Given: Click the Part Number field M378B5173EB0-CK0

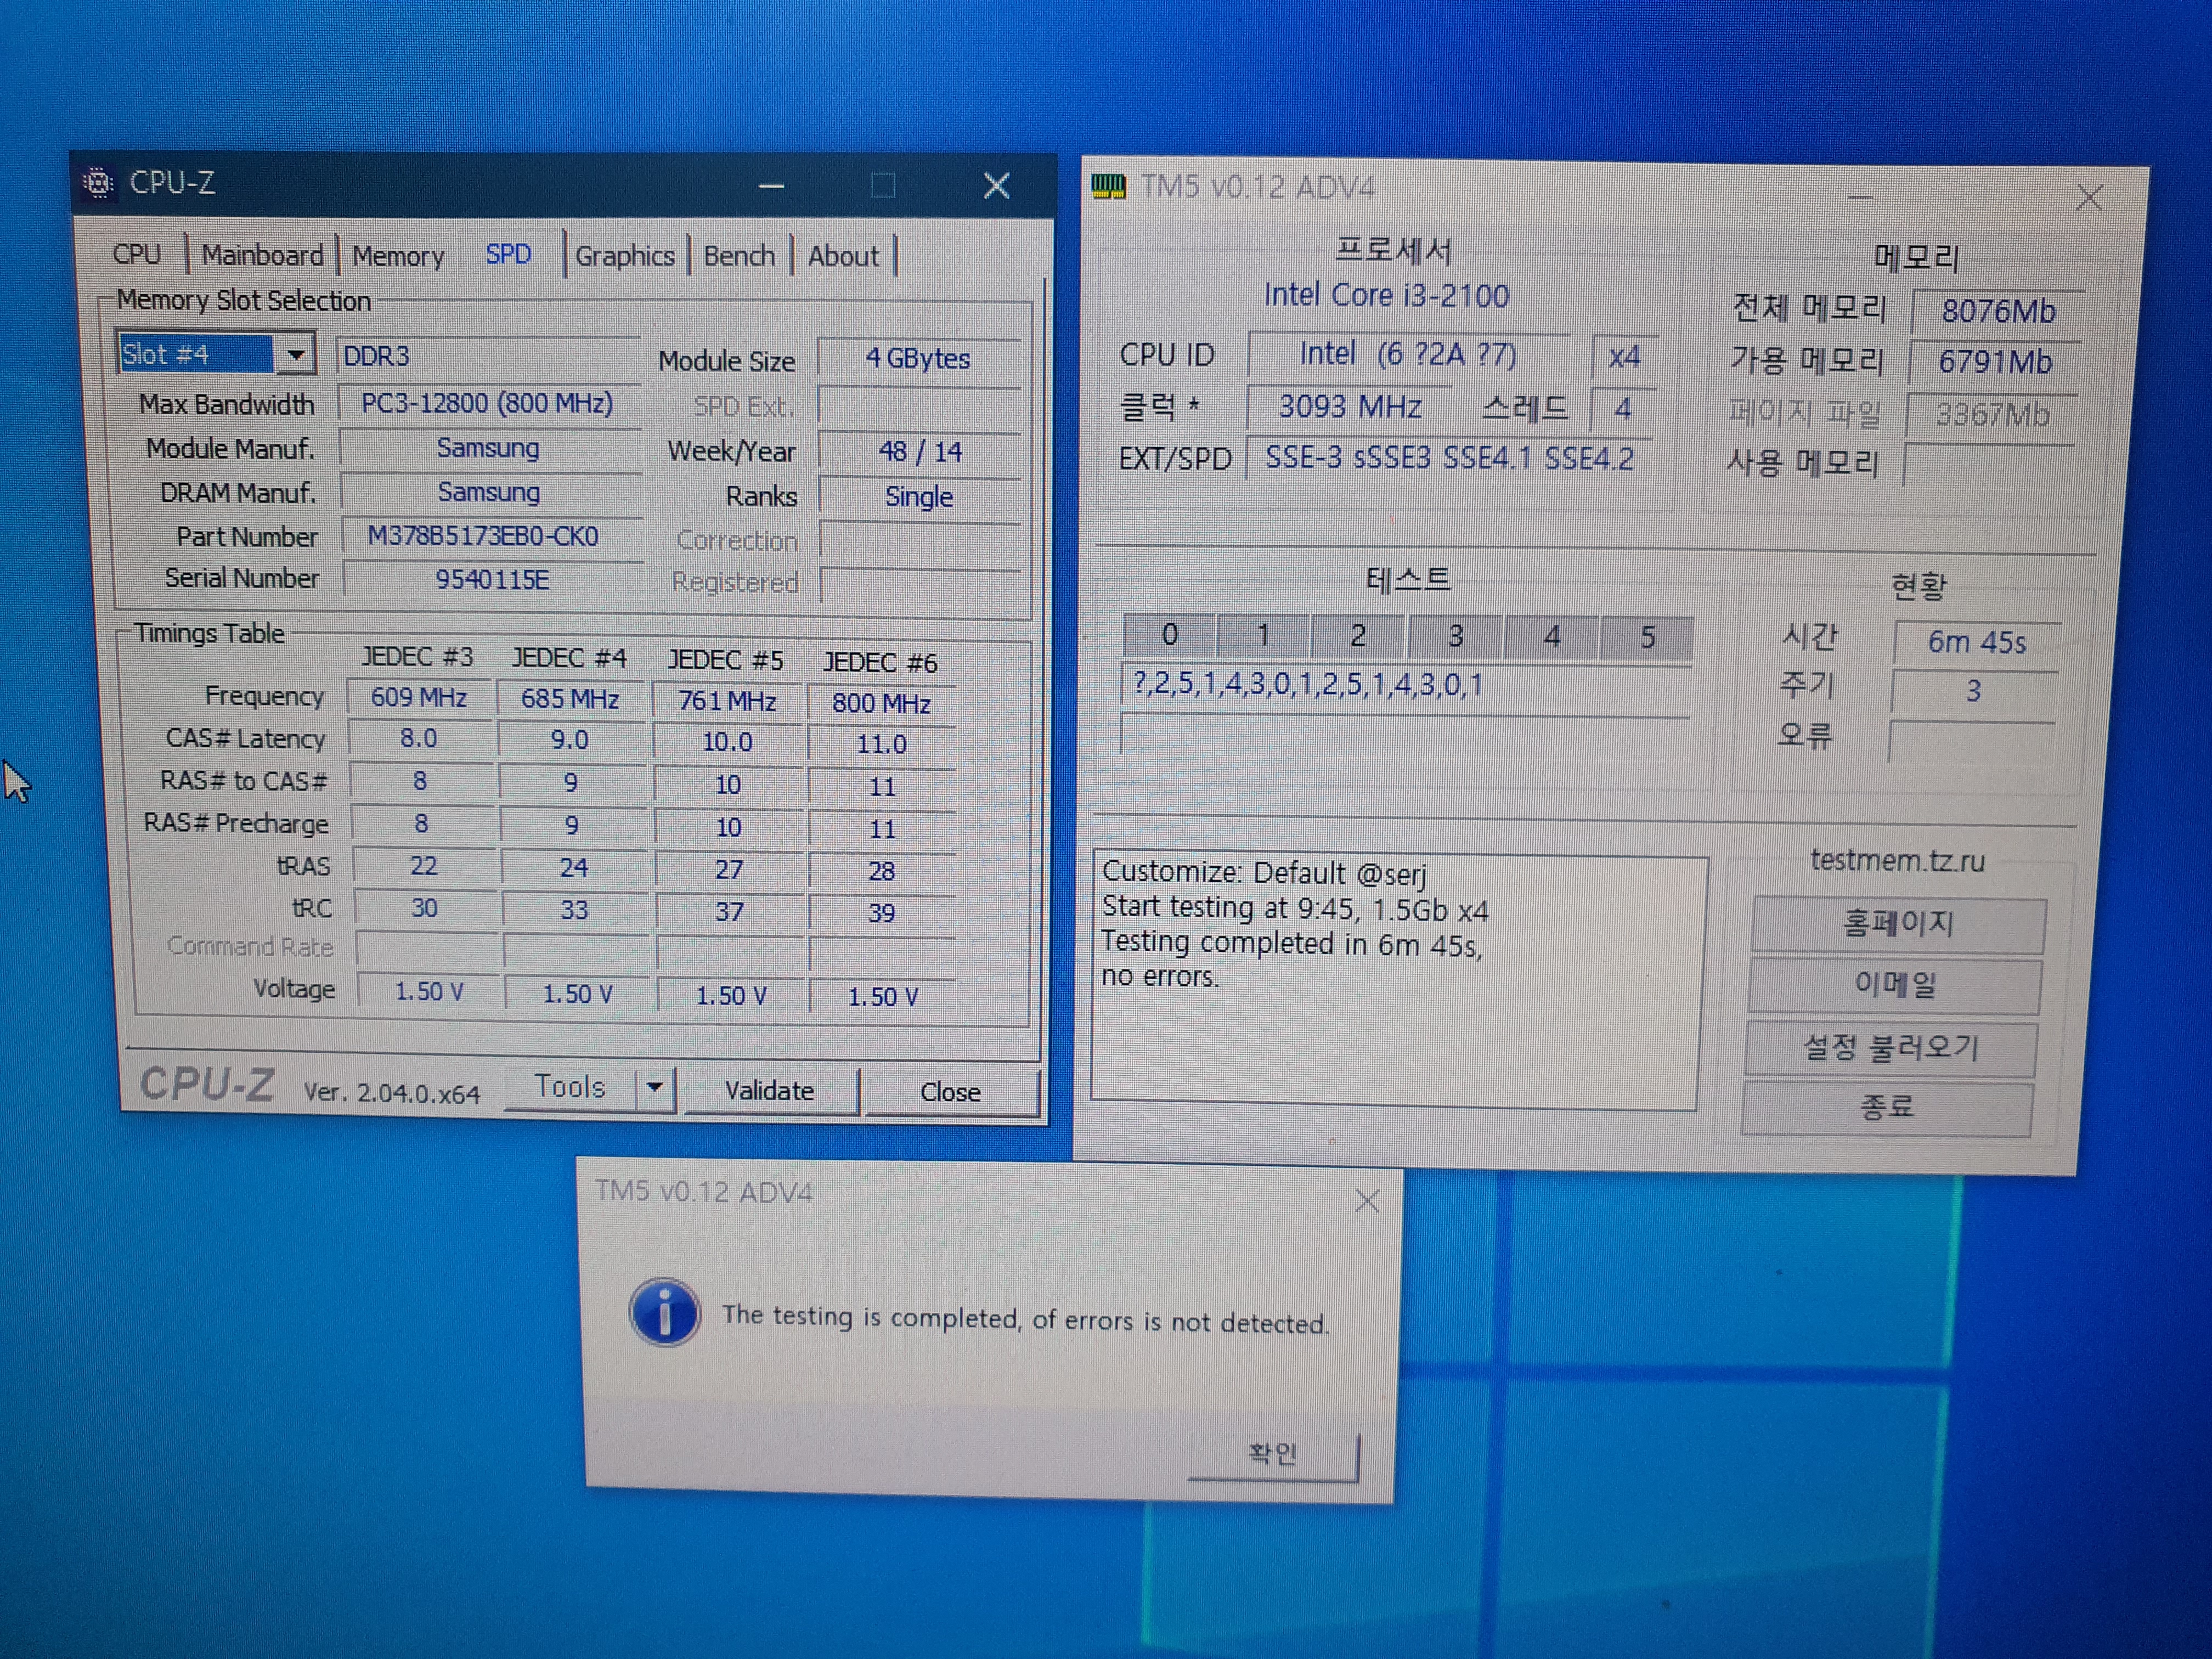Looking at the screenshot, I should tap(484, 537).
